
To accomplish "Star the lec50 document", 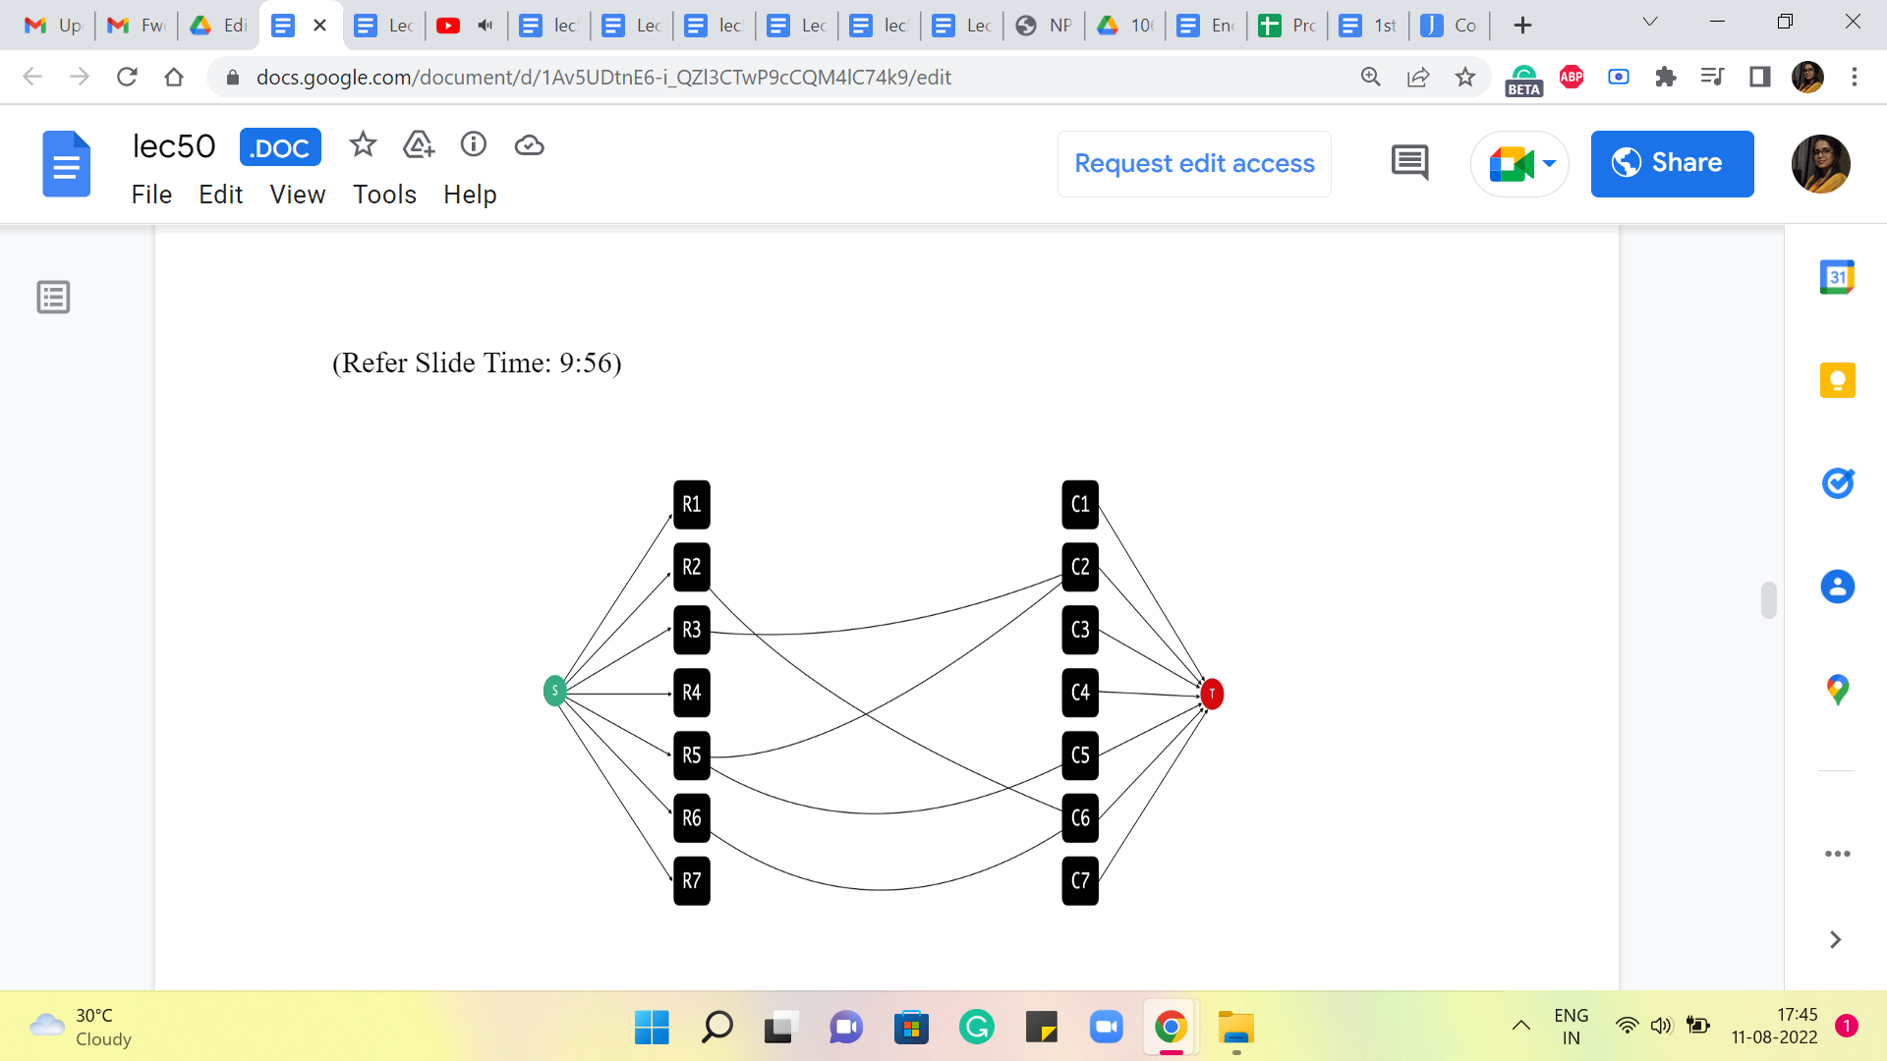I will tap(363, 145).
